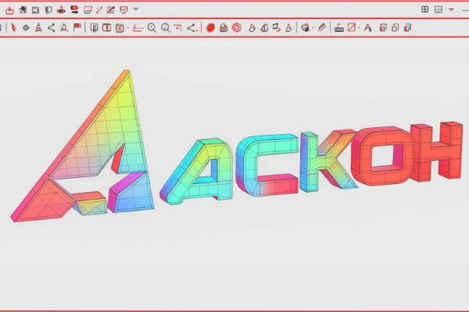The width and height of the screenshot is (469, 312).
Task: Click the black book columns icon
Action: (x=95, y=28)
